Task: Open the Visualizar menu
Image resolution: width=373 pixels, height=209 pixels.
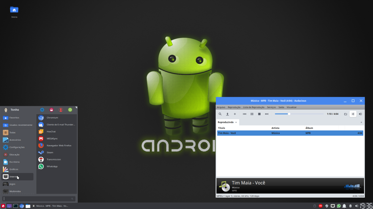Action: pyautogui.click(x=291, y=107)
